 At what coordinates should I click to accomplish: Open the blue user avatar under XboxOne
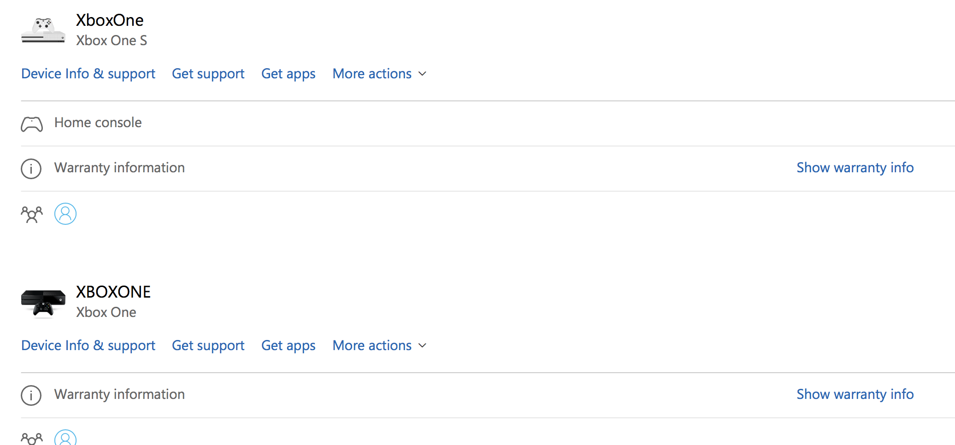65,214
